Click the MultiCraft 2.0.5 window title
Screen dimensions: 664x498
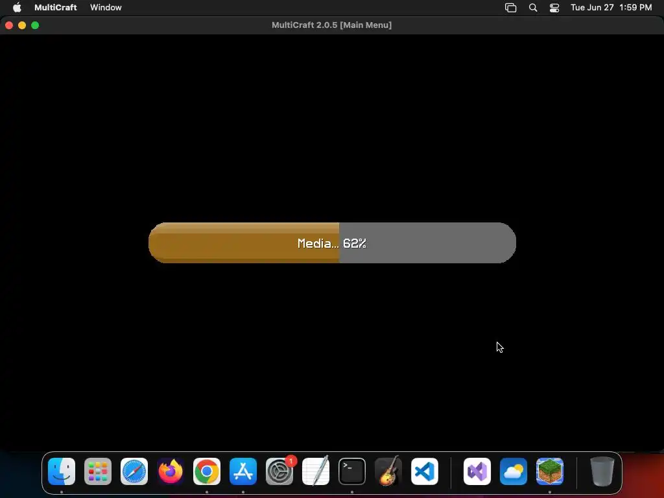[x=331, y=25]
